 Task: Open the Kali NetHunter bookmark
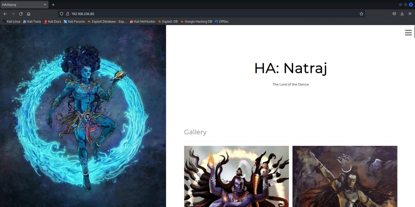tap(143, 21)
